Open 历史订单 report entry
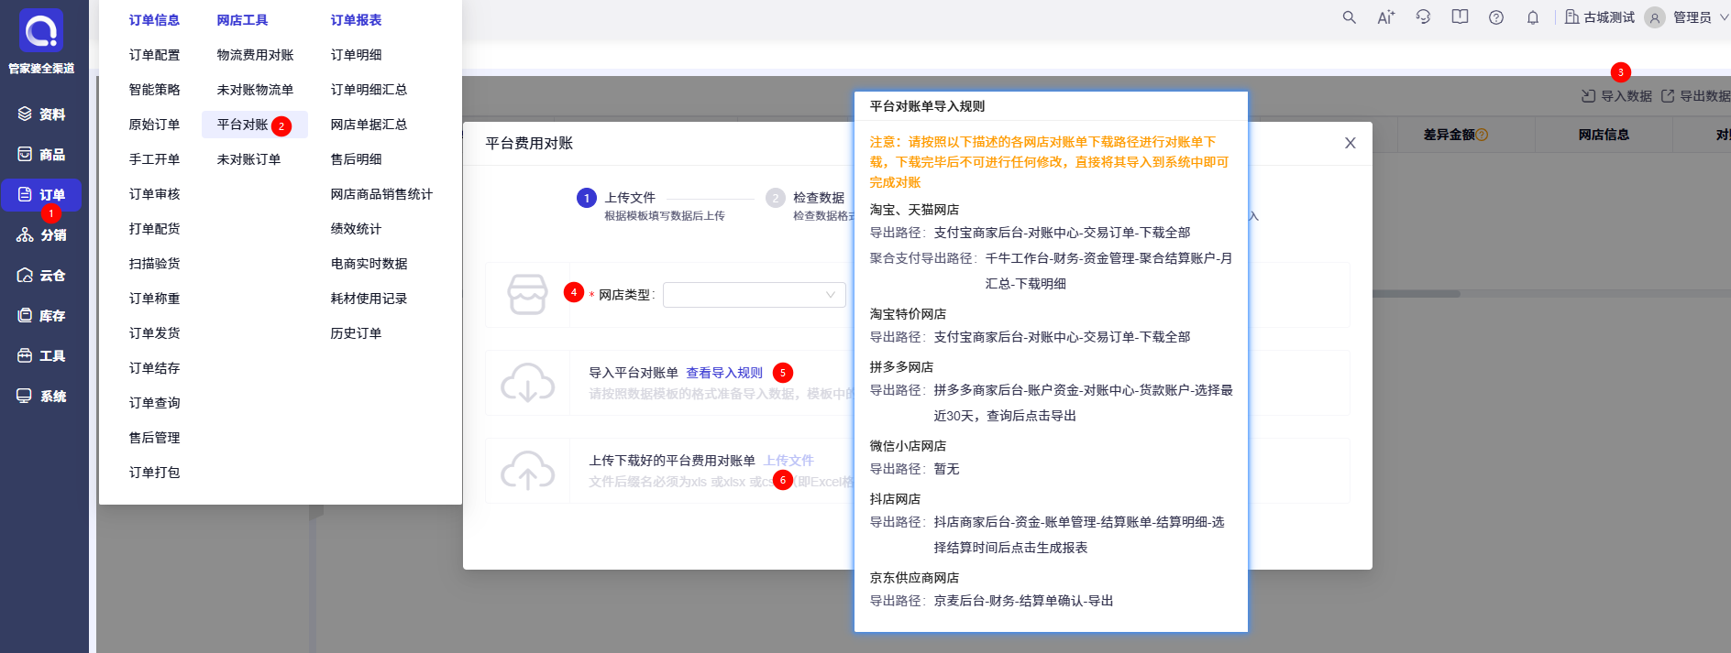 point(357,333)
